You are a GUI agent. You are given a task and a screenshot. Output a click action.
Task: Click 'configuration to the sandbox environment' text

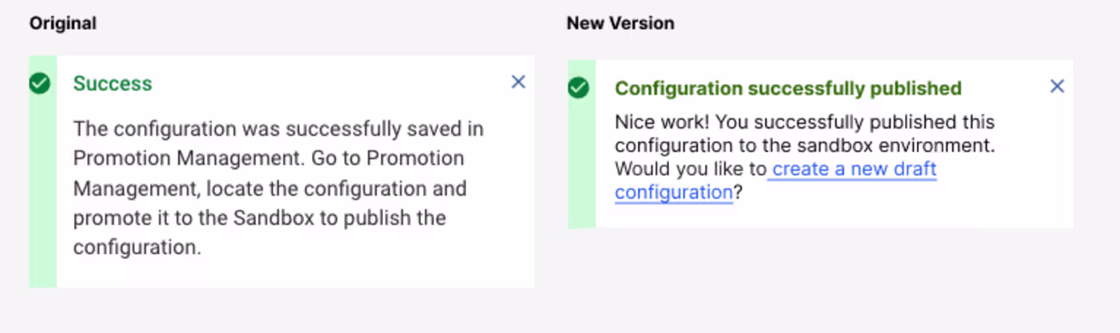804,146
